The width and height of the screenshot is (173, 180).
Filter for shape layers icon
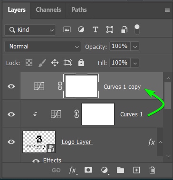point(110,29)
